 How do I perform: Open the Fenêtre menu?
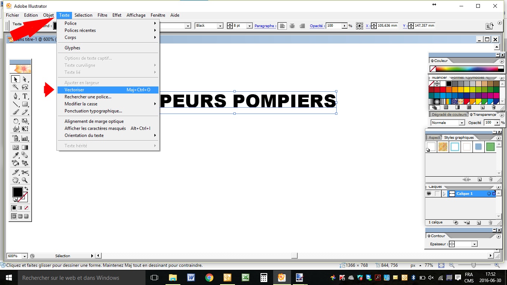click(x=158, y=15)
